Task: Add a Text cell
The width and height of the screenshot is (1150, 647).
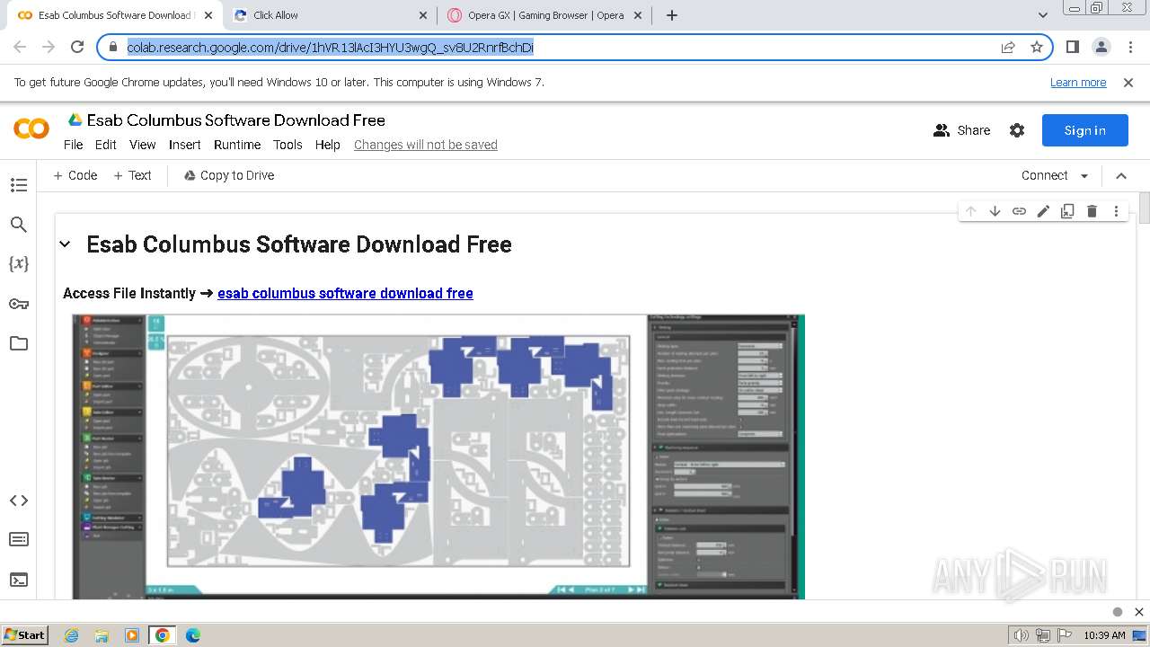Action: [x=133, y=175]
